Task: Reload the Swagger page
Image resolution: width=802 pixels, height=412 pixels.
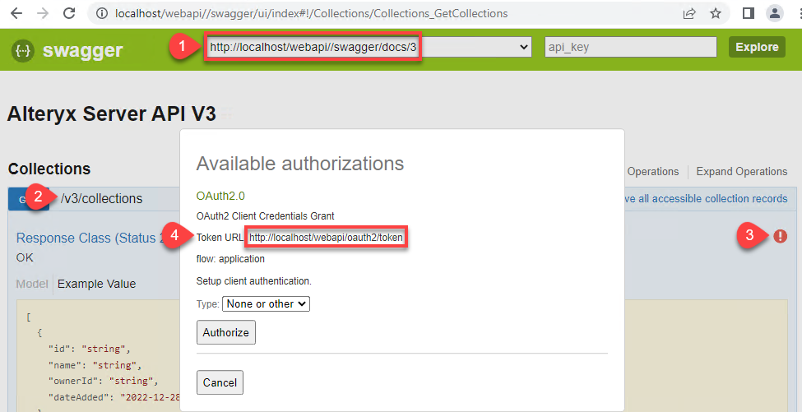Action: click(69, 13)
